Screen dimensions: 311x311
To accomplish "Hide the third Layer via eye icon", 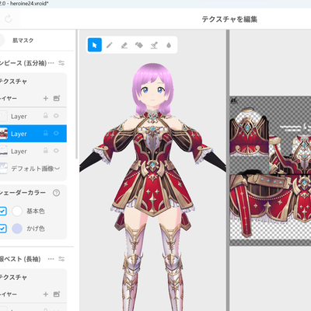I will pyautogui.click(x=56, y=151).
